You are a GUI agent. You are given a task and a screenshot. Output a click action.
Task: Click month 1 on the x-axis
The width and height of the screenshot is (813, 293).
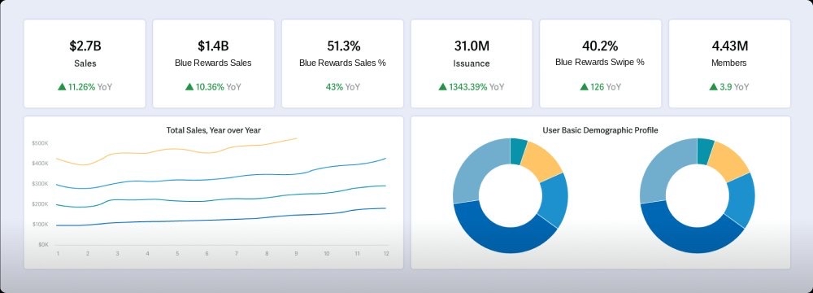pos(58,253)
